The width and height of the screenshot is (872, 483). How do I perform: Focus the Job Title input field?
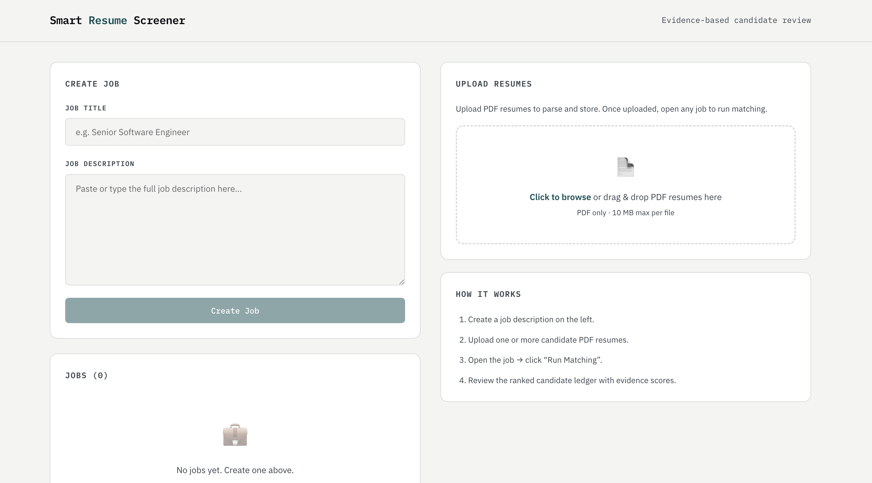235,132
